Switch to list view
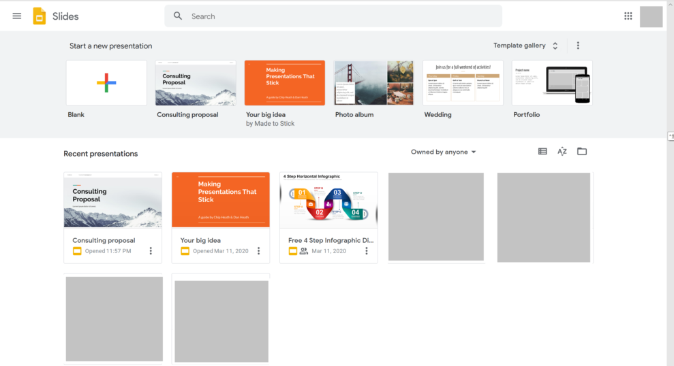Screen dimensions: 674x366 (542, 152)
